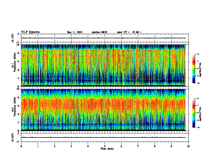Click inside the ch.1 spectrogram plot
212x164 pixels.
[103, 65]
